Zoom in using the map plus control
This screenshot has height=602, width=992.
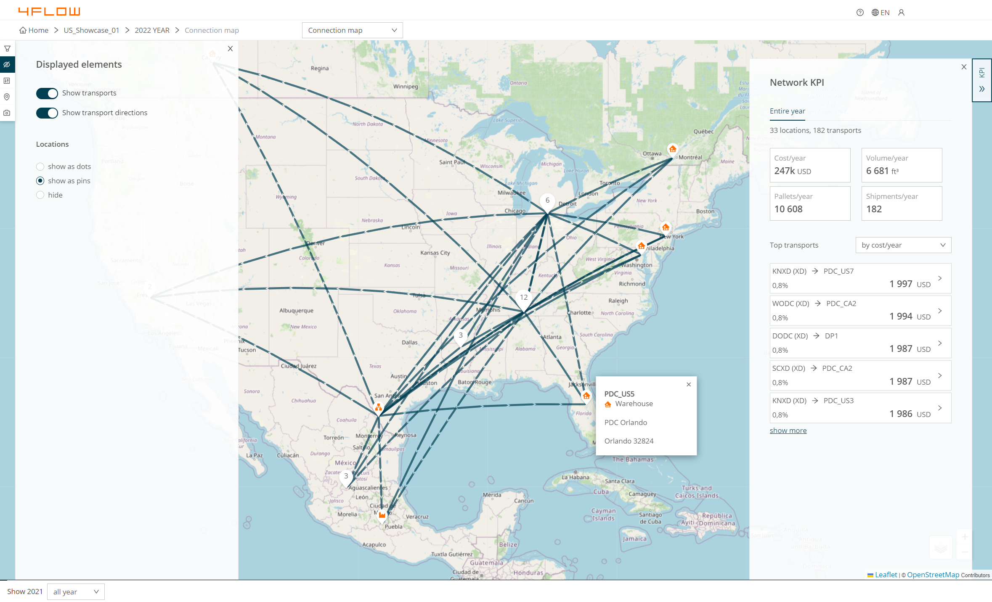coord(965,537)
